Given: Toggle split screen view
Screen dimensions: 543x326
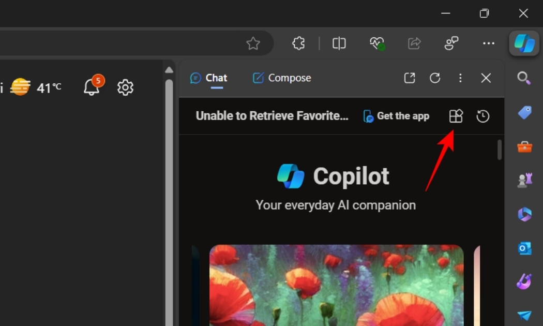Looking at the screenshot, I should tap(339, 43).
